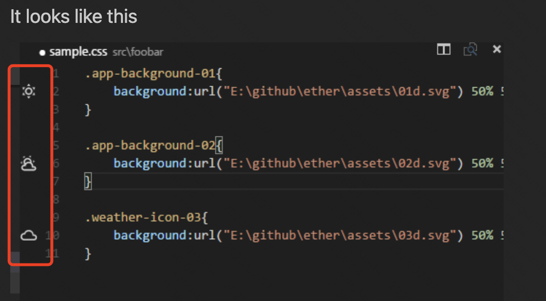Click the .weather-icon-03 selector text
The image size is (546, 301).
(143, 218)
